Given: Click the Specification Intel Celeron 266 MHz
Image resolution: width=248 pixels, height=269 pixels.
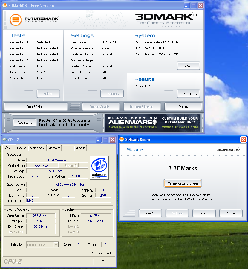Looking at the screenshot, I should (69, 185).
